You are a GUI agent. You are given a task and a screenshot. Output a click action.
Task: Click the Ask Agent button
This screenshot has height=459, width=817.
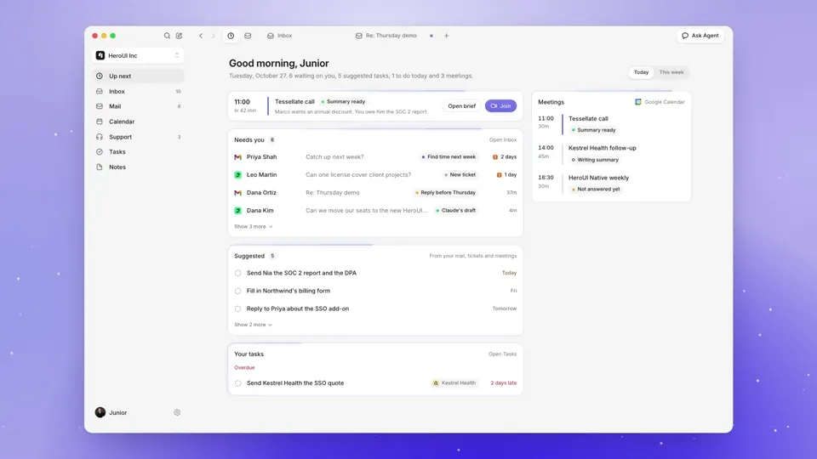(x=700, y=36)
